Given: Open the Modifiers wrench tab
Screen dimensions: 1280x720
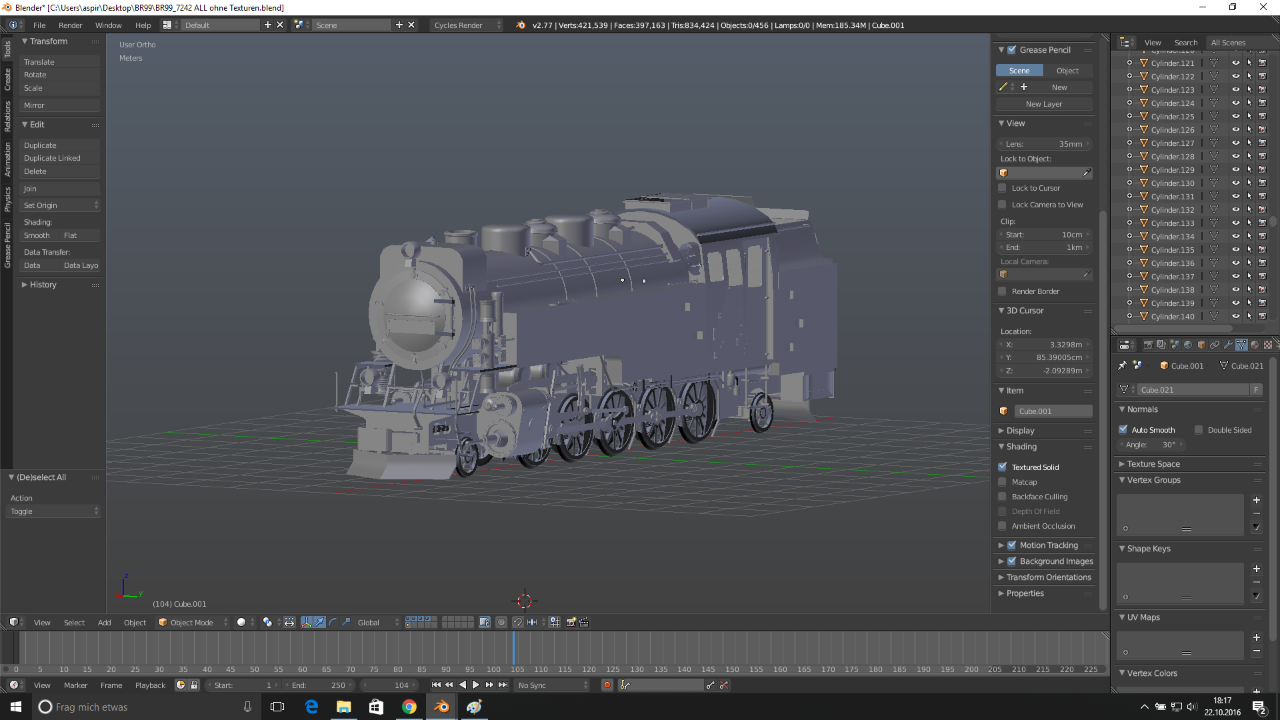Looking at the screenshot, I should tap(1228, 345).
